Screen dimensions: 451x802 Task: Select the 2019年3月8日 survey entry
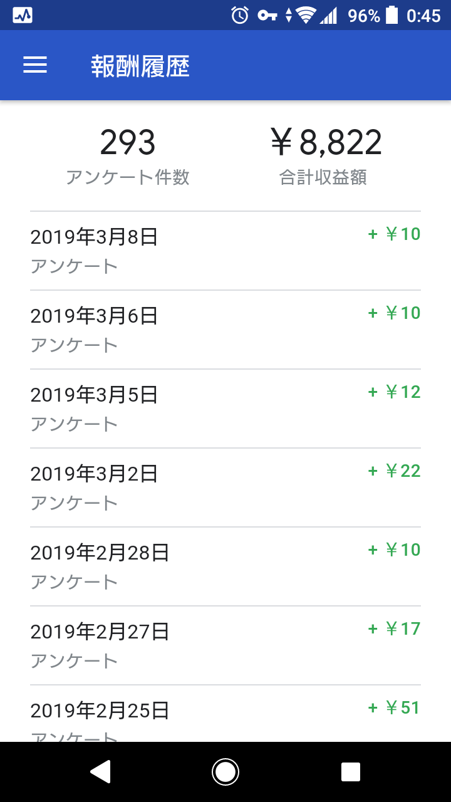[225, 251]
